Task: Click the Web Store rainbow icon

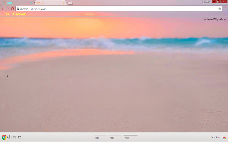Action: 224,138
